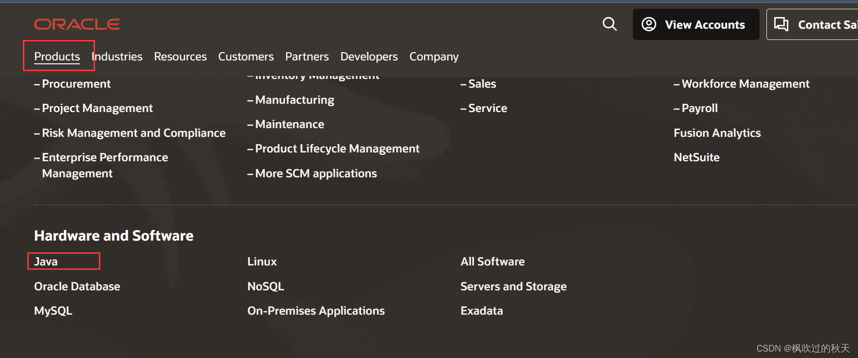Click the View Accounts button
This screenshot has height=358, width=858.
tap(696, 24)
